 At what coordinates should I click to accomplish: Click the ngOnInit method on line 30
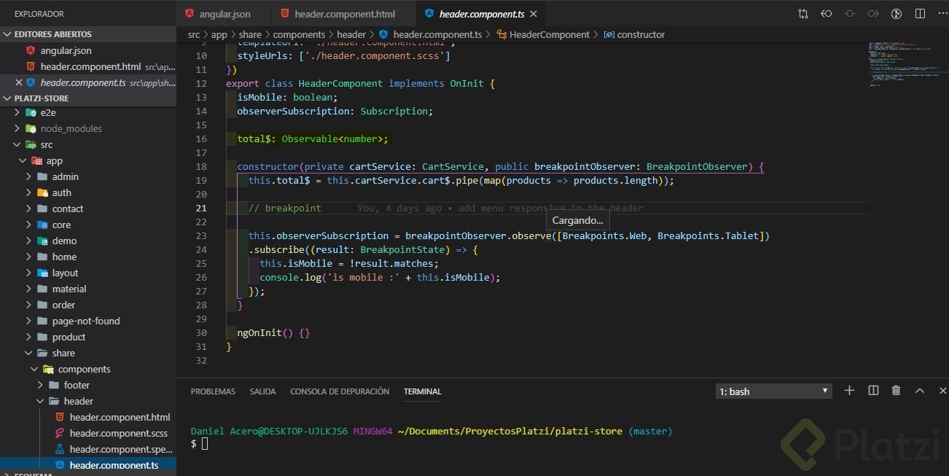coord(259,332)
